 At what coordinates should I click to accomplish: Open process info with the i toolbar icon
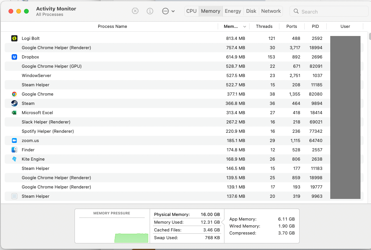click(x=150, y=11)
